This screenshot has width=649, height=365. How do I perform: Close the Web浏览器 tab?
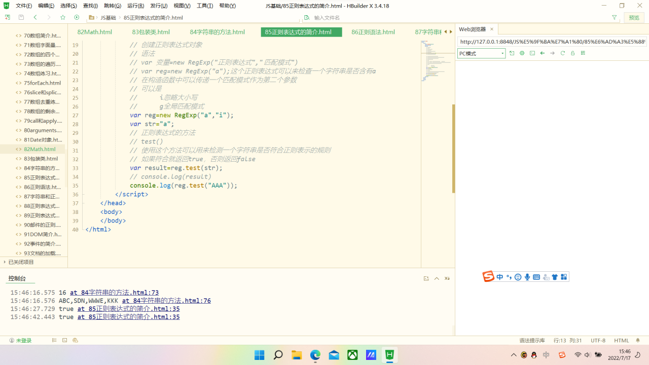[492, 29]
